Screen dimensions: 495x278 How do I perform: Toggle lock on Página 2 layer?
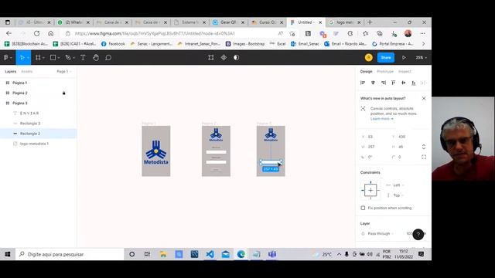coord(63,93)
